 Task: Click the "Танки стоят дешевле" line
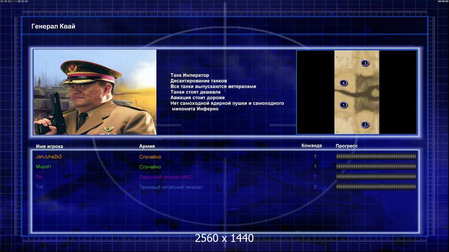(195, 92)
